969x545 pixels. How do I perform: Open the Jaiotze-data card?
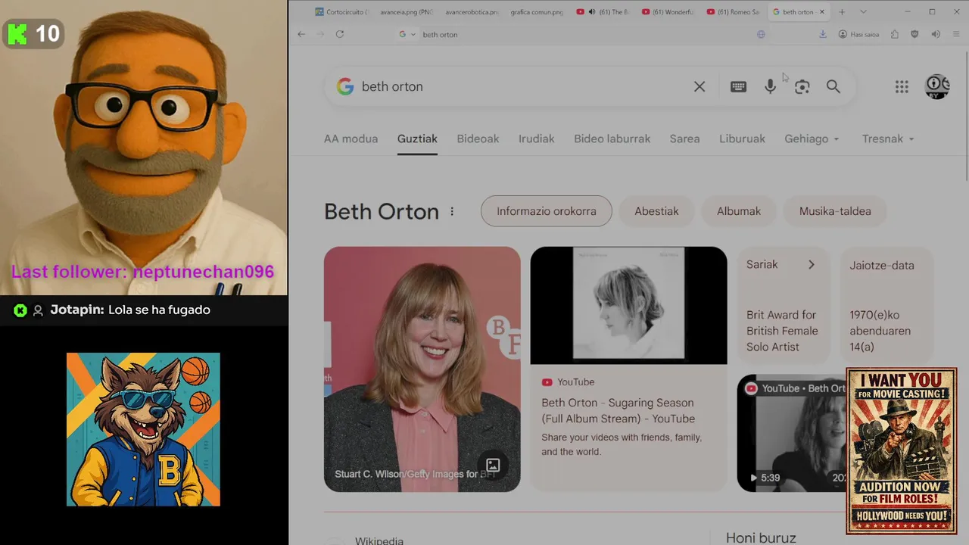click(886, 307)
